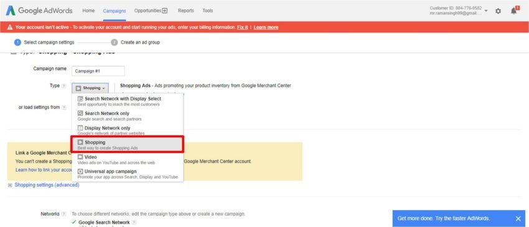Go to the Home tab
Screen dimensions: 529x227
88,11
